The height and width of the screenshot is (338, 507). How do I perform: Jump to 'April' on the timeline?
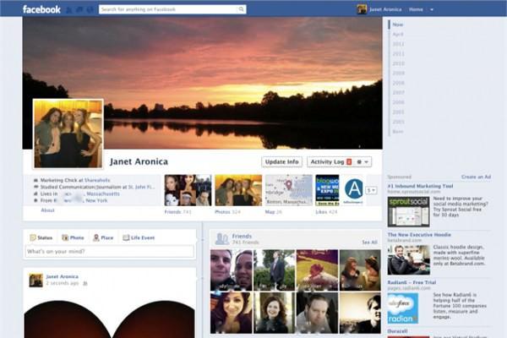(398, 35)
